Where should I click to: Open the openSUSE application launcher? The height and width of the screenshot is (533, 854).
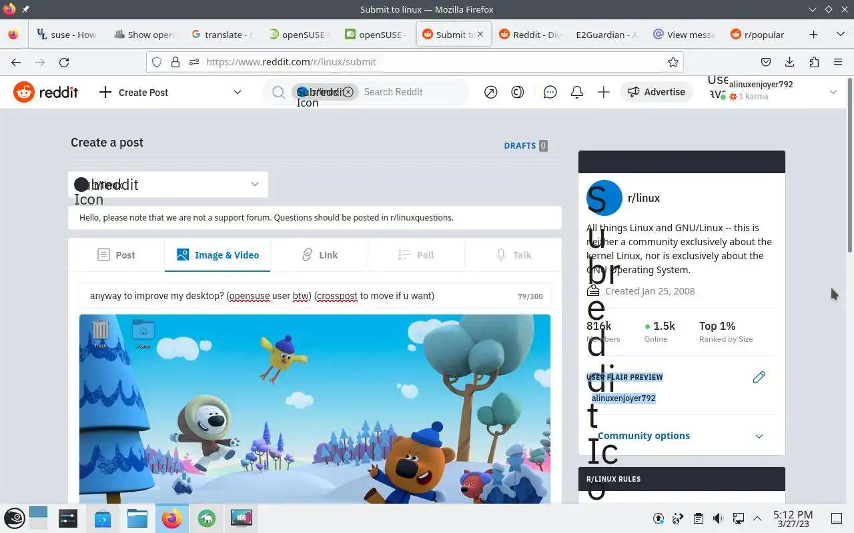15,518
